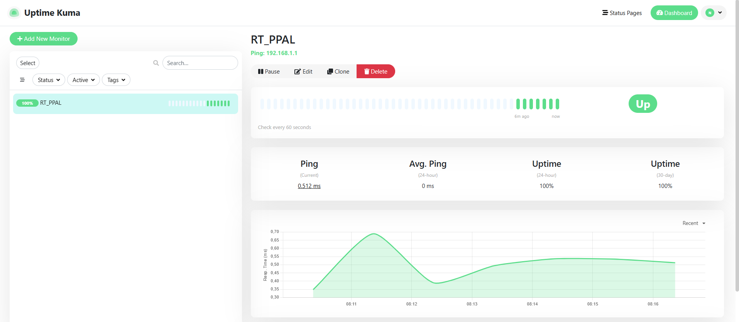This screenshot has height=322, width=739.
Task: Select RT_PPAL in the monitor list
Action: [51, 103]
